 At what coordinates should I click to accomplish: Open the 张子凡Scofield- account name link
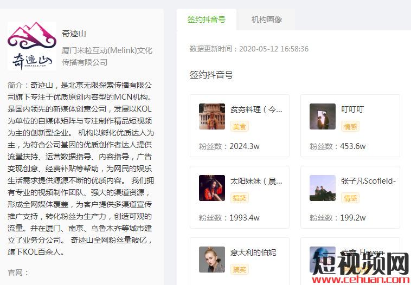click(368, 181)
